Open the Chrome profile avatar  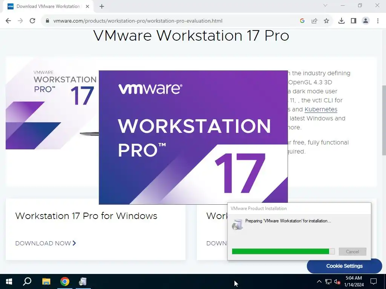click(366, 21)
